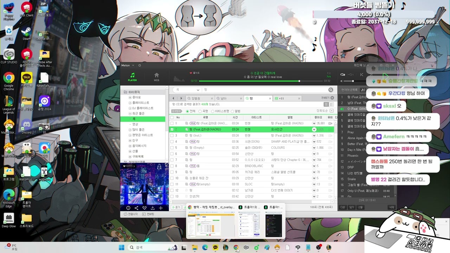Click the taskbar 검색 search box
Viewport: 450px width, 253px height.
(x=154, y=247)
